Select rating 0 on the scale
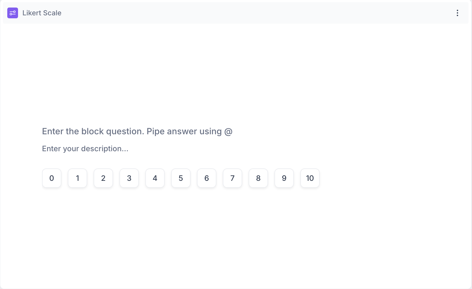 click(52, 178)
